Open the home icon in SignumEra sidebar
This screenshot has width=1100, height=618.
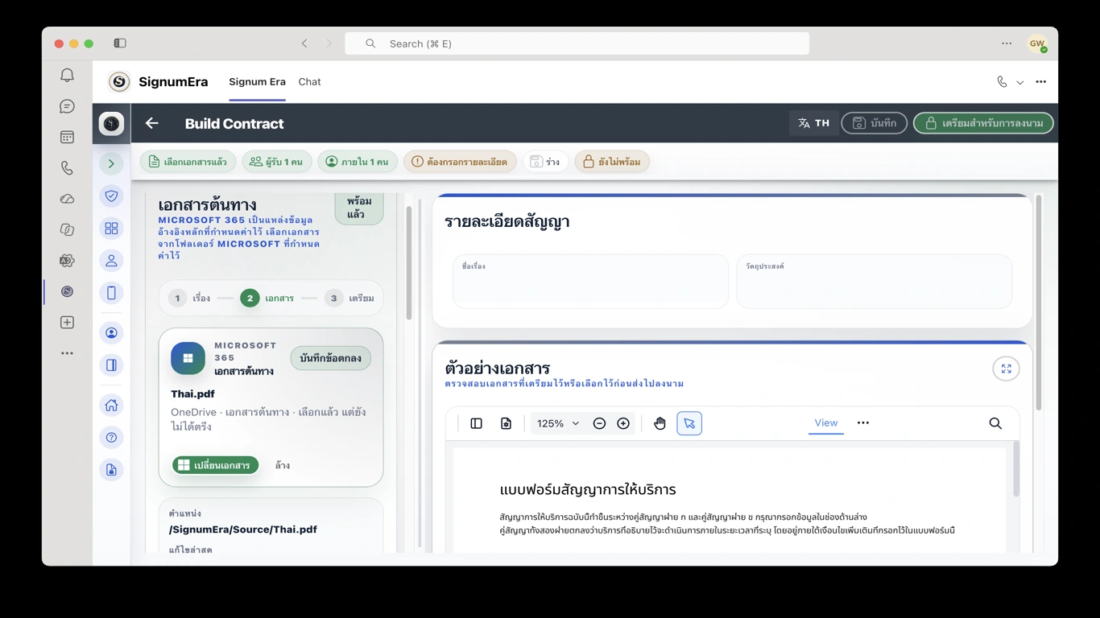point(111,405)
